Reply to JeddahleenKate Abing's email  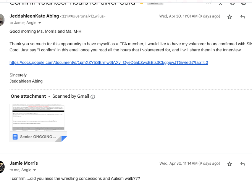(x=242, y=17)
